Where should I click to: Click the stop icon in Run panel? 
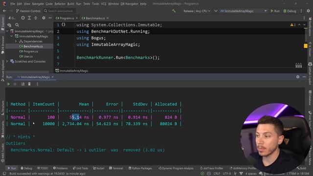click(15, 84)
